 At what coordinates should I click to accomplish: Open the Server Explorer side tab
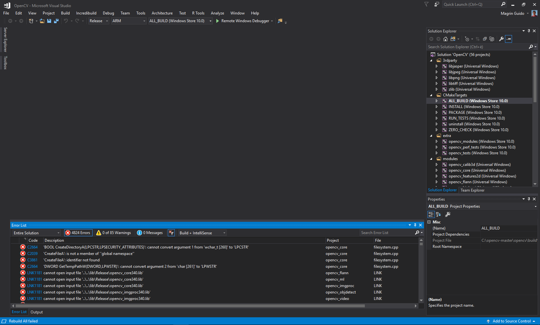pos(5,40)
